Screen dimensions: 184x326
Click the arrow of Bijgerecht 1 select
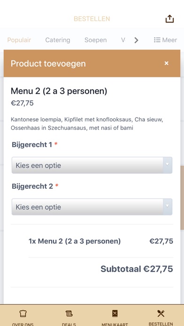[167, 165]
